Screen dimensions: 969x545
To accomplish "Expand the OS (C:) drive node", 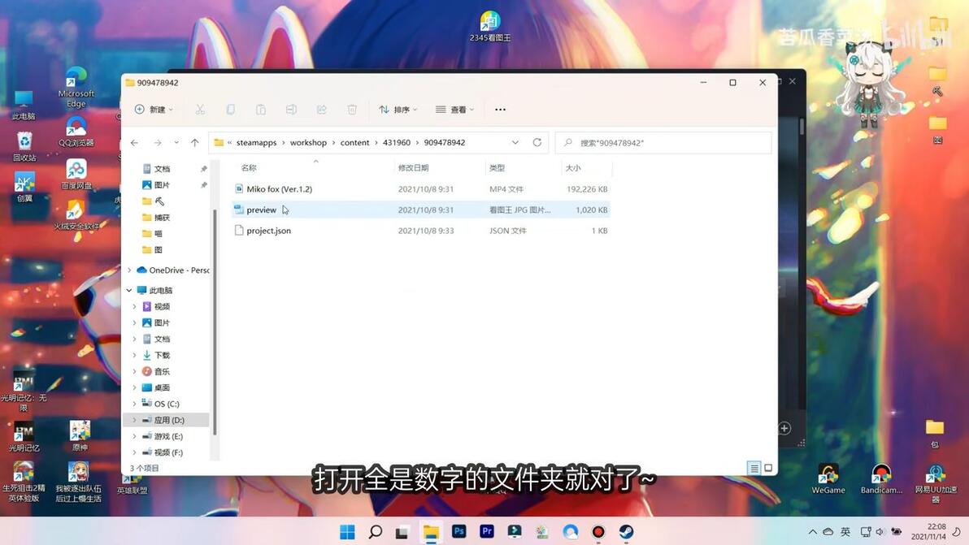I will point(135,404).
